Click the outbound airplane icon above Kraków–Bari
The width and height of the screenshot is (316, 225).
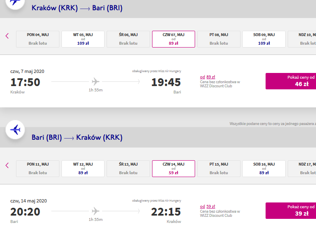(x=15, y=3)
